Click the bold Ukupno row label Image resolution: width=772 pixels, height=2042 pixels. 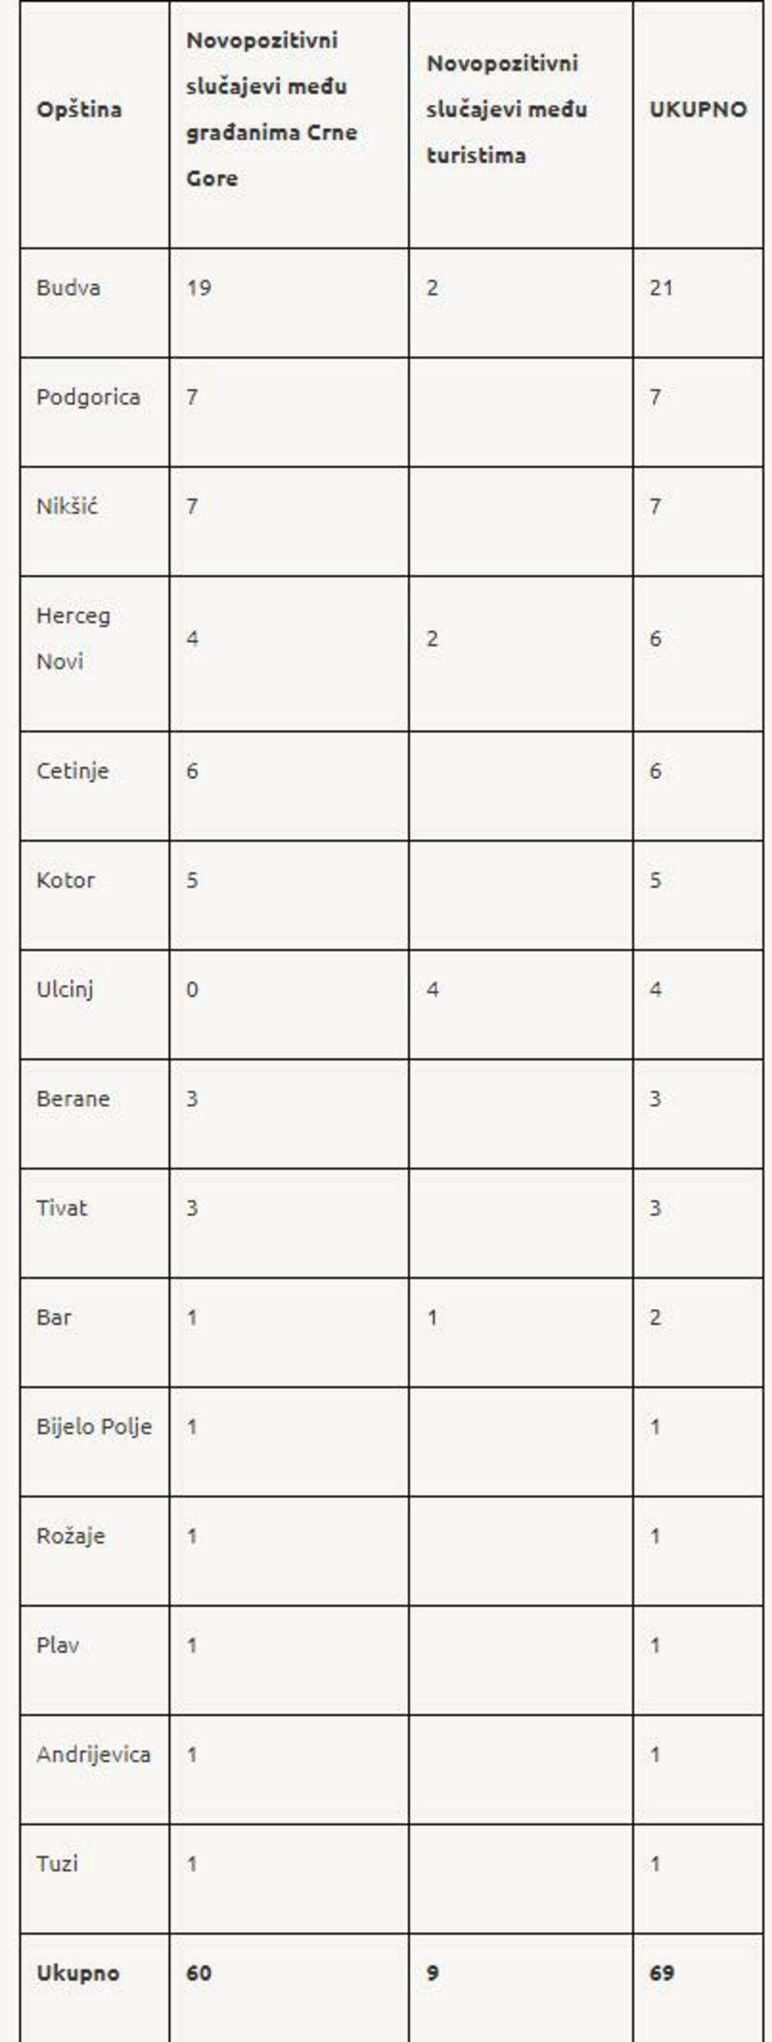(78, 1973)
